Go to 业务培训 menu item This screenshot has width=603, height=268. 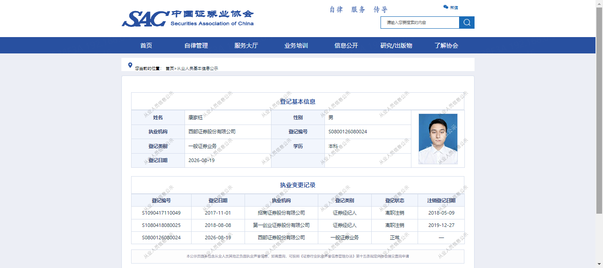tap(296, 45)
